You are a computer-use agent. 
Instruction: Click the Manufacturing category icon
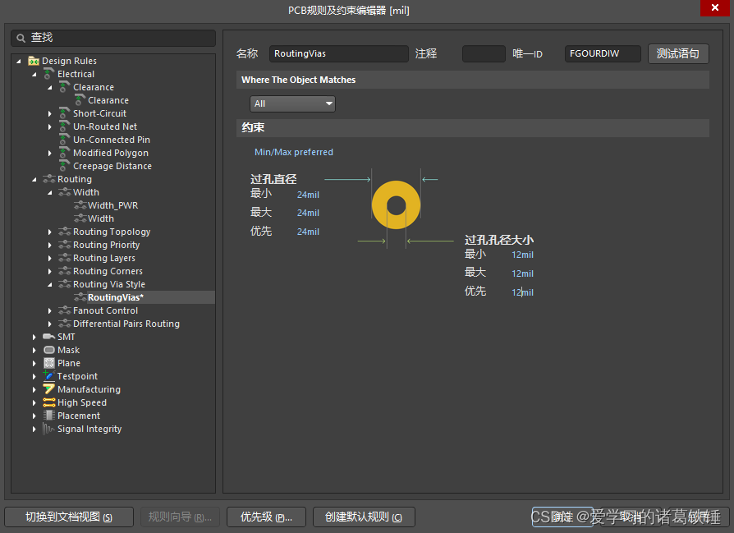click(48, 389)
